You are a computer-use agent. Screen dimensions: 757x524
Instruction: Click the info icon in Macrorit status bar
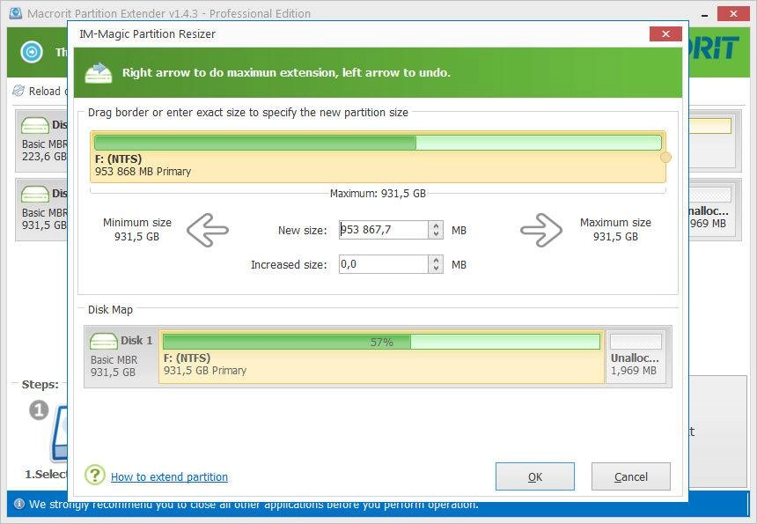point(18,505)
